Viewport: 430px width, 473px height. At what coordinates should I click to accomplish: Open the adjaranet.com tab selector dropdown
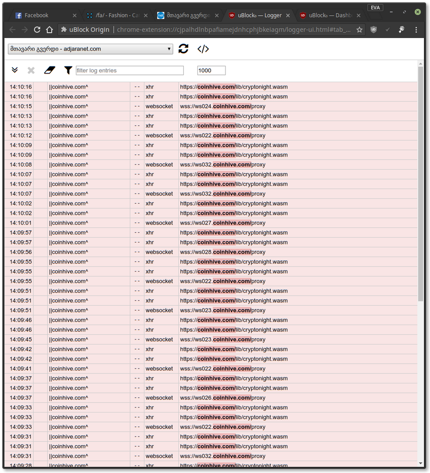(x=91, y=49)
